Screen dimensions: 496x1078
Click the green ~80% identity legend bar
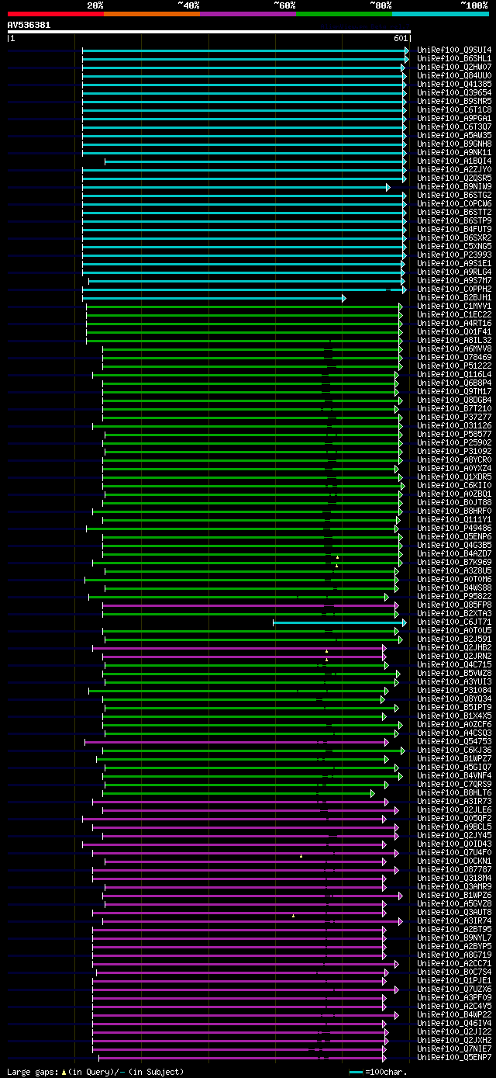(343, 14)
